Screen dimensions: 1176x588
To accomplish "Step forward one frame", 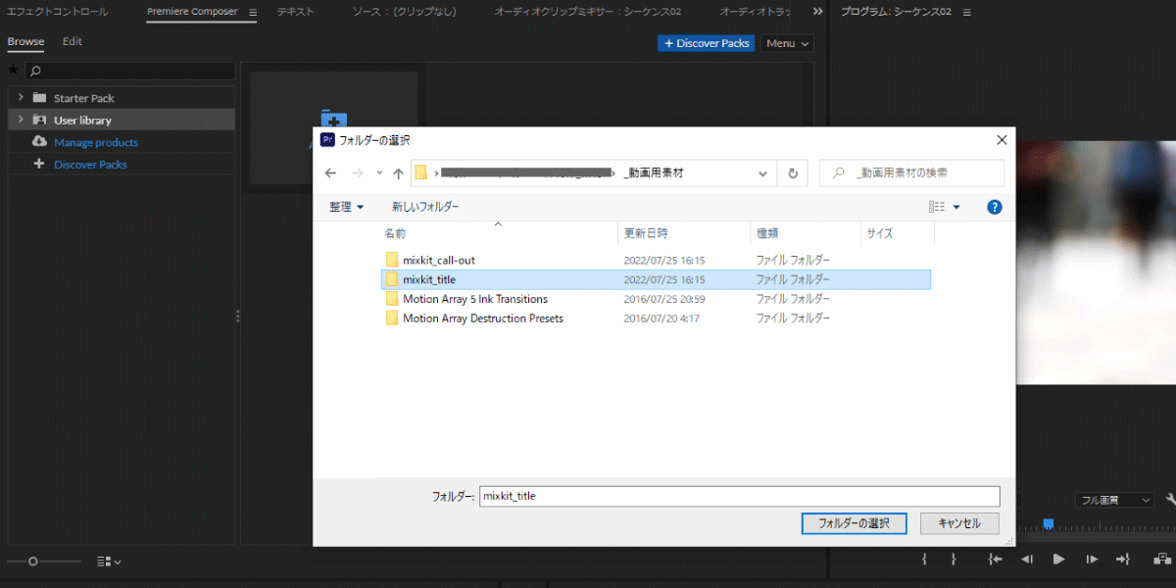I will coord(1091,560).
